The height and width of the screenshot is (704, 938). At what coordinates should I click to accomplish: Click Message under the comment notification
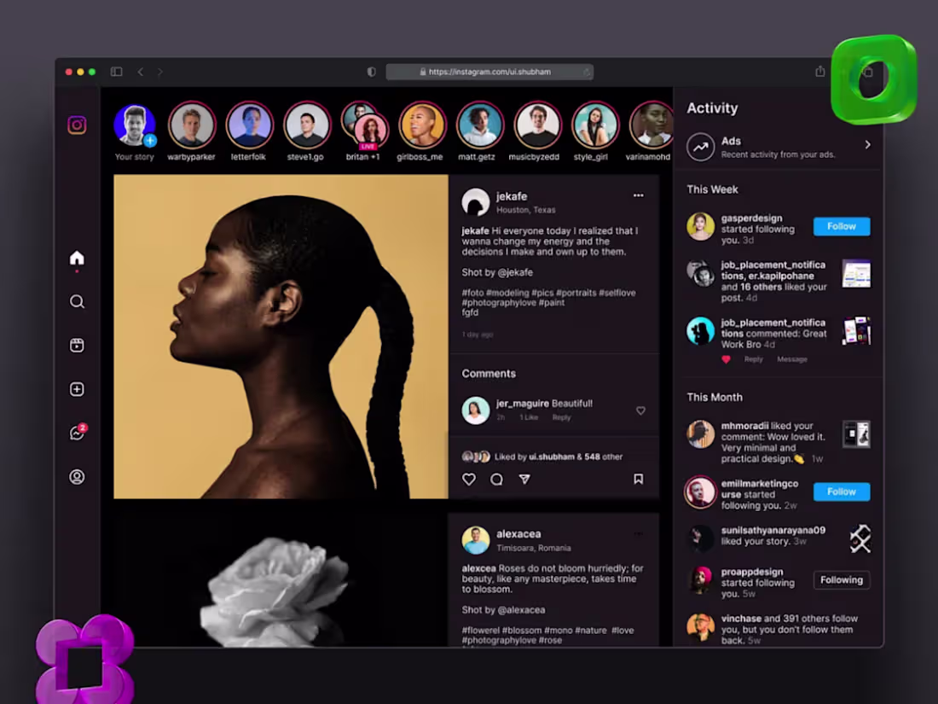click(792, 359)
